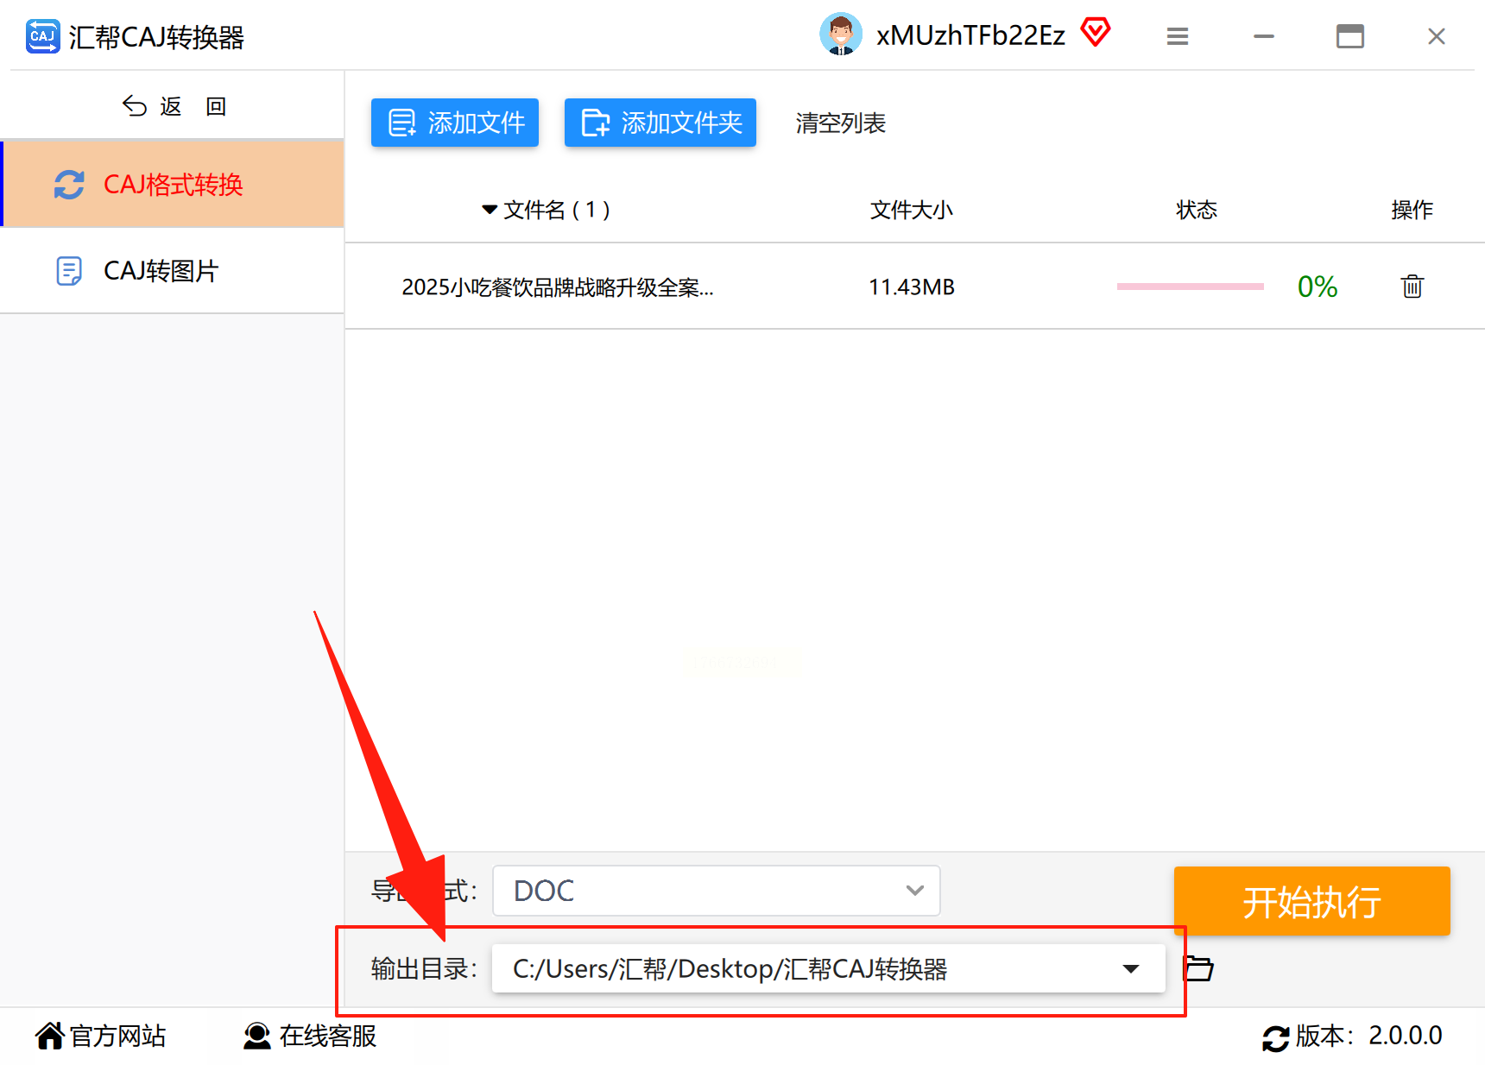The image size is (1485, 1065).
Task: Open the user avatar profile
Action: 840,35
